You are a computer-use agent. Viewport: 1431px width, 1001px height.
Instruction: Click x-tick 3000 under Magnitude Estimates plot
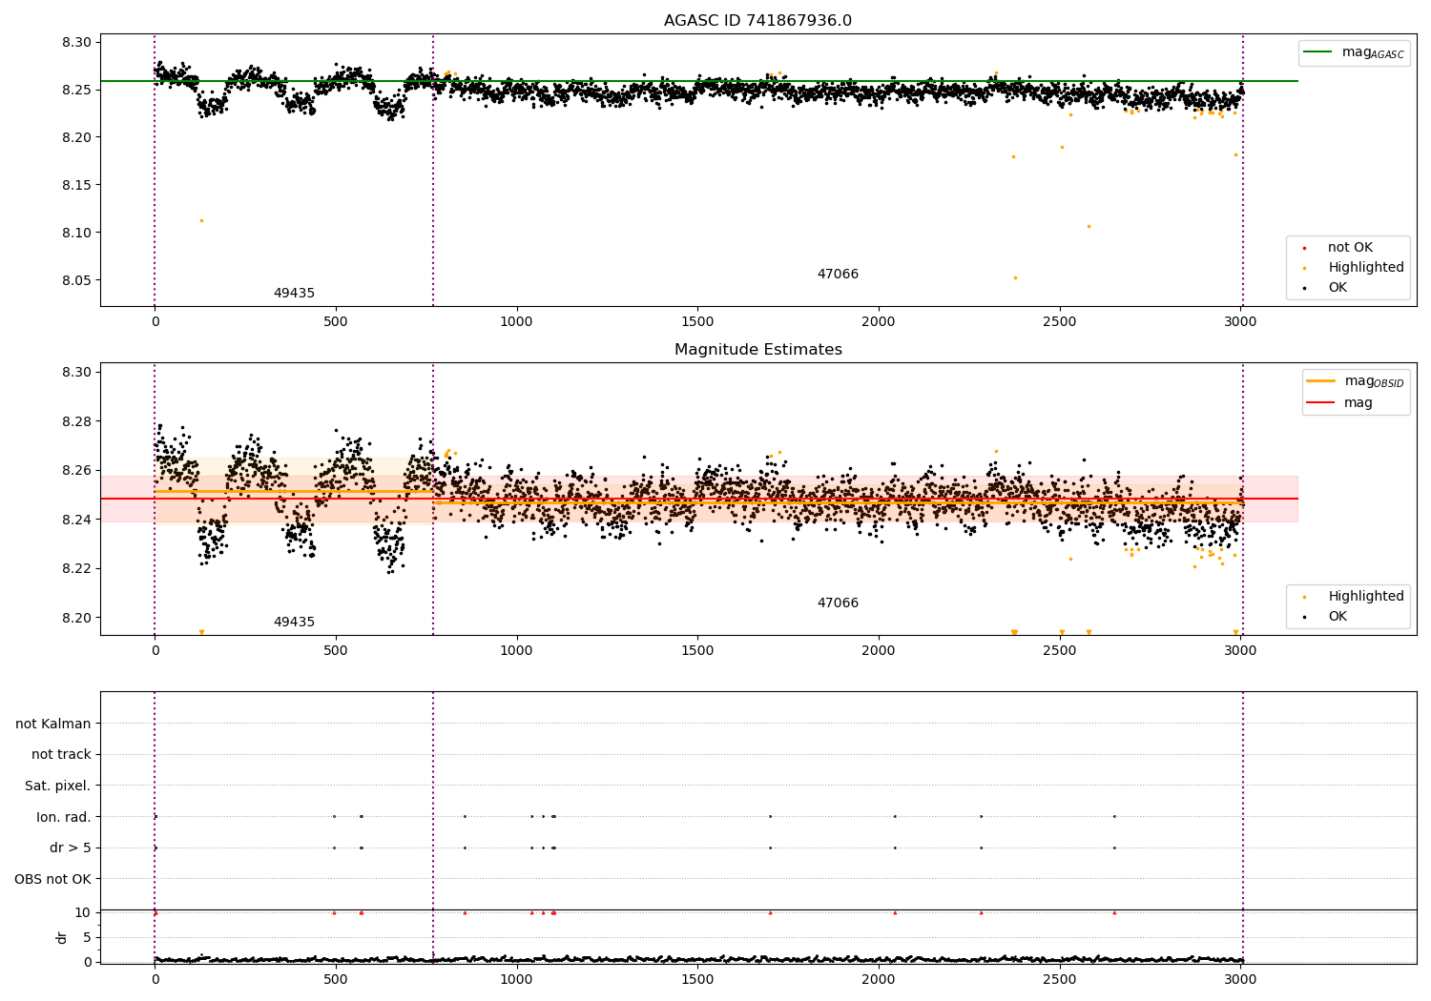[1240, 651]
